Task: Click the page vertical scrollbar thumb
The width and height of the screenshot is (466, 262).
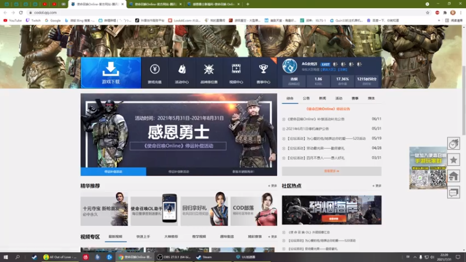Action: [464, 100]
